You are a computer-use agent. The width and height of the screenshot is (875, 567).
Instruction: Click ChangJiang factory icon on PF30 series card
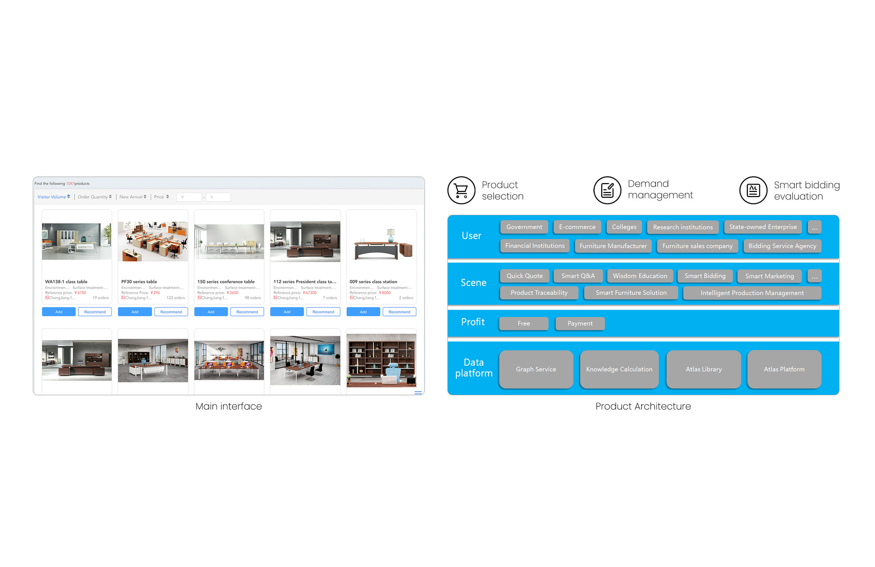coord(122,298)
